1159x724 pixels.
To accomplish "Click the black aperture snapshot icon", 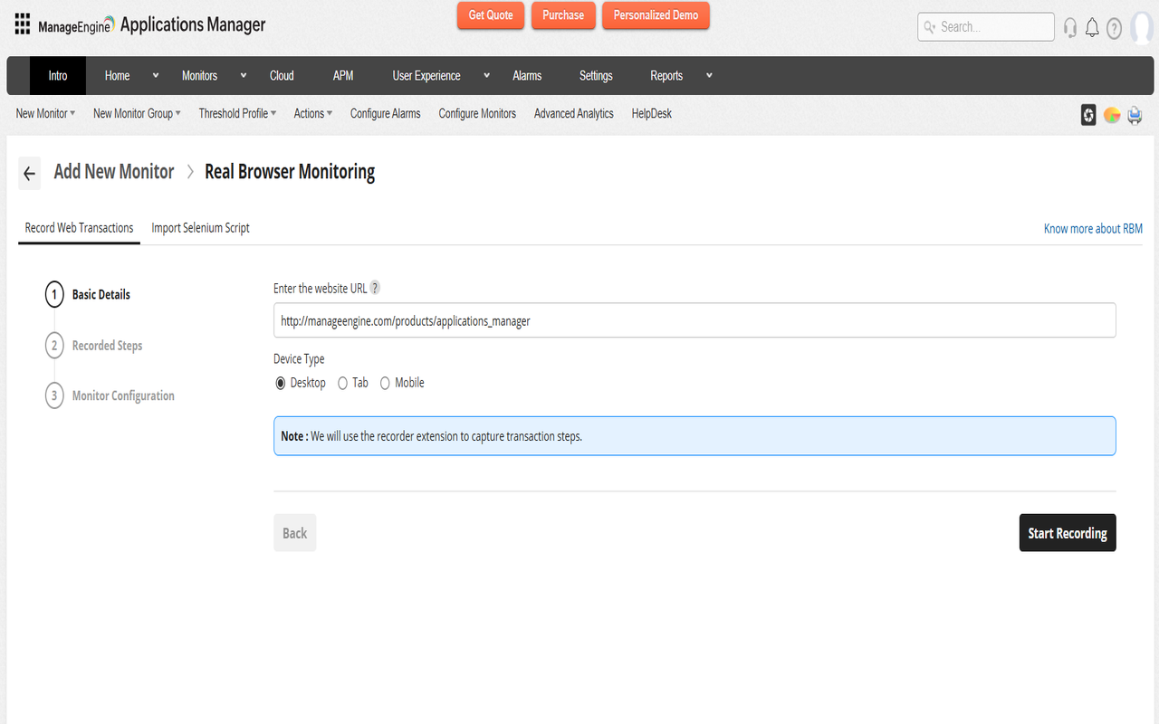I will click(1088, 115).
